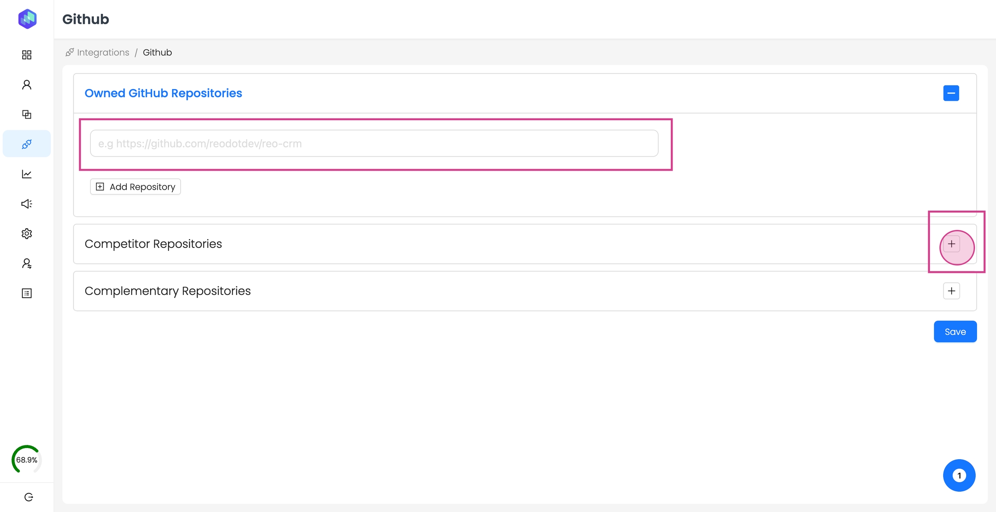Click the user with arrows sidebar icon
The image size is (996, 512).
(27, 263)
